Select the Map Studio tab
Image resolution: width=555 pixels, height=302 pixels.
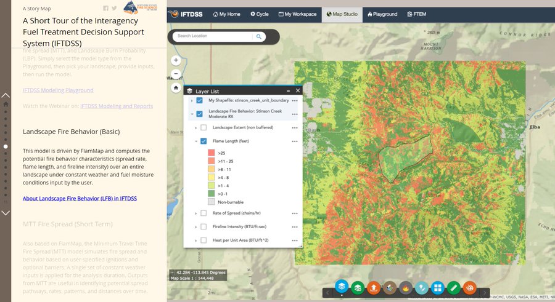tap(342, 14)
